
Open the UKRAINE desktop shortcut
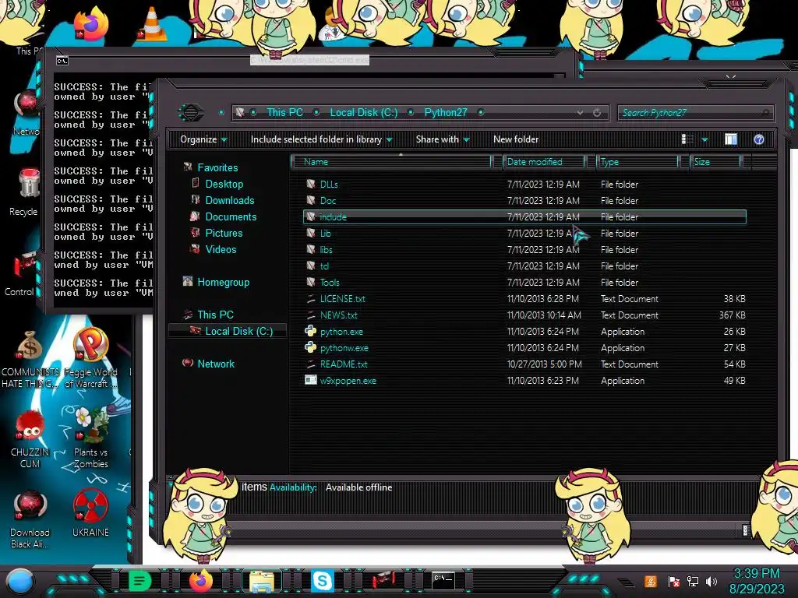tap(90, 506)
